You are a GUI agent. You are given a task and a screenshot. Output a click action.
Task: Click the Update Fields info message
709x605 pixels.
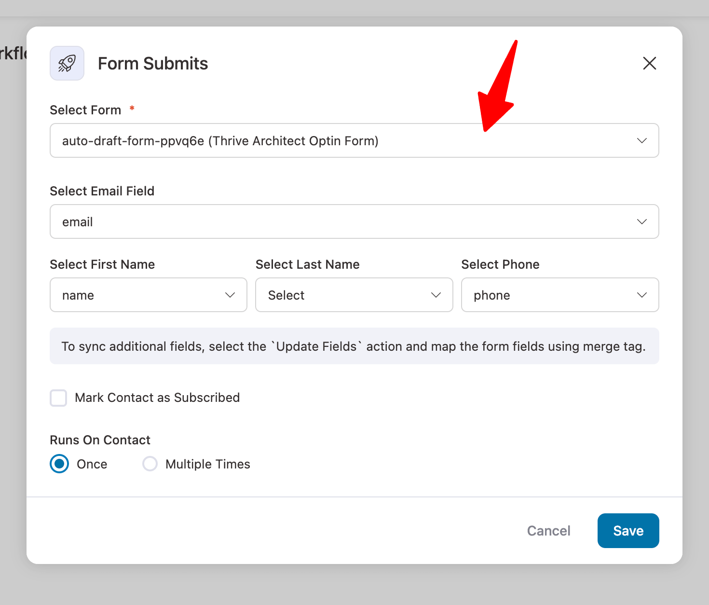click(x=354, y=346)
